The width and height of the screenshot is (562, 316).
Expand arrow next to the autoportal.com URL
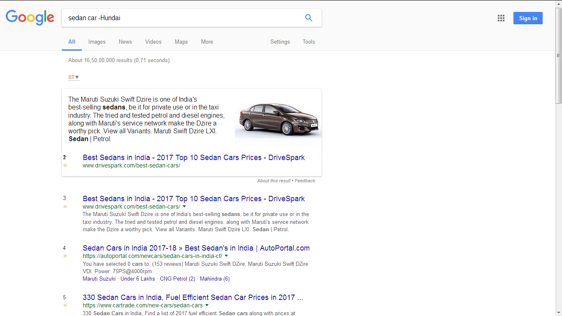(x=226, y=256)
